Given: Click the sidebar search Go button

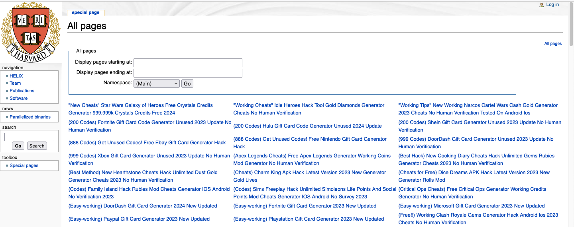Looking at the screenshot, I should (18, 146).
